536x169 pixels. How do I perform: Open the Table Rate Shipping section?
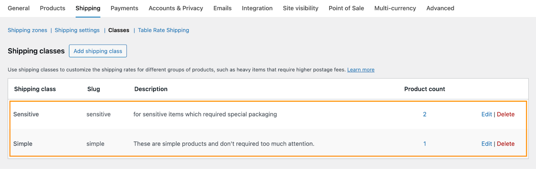click(x=163, y=30)
